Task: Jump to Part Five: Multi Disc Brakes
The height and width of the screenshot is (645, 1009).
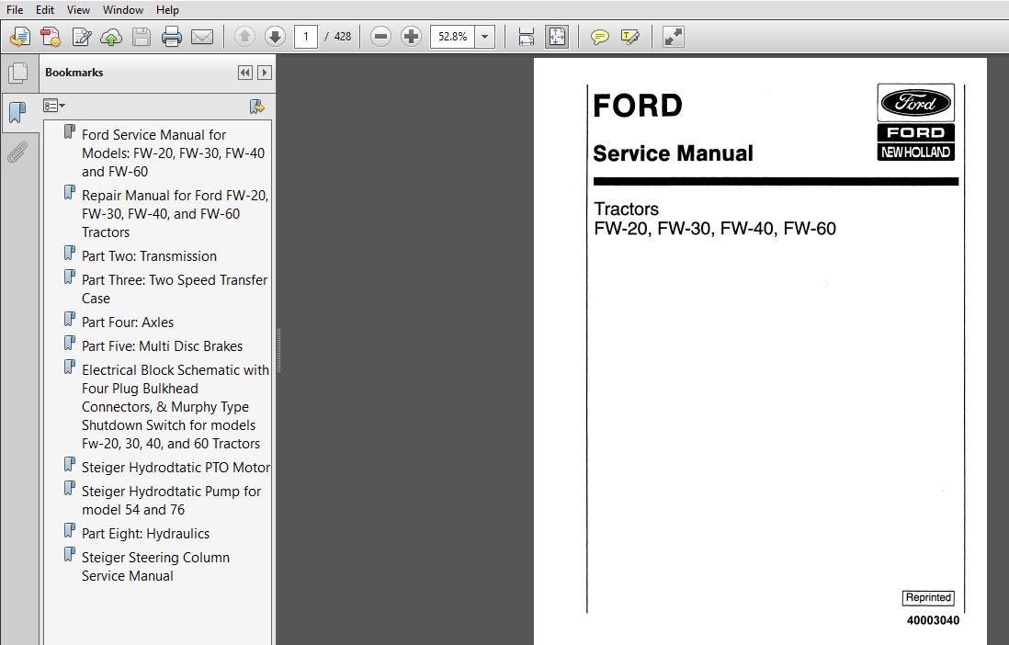Action: pyautogui.click(x=162, y=346)
